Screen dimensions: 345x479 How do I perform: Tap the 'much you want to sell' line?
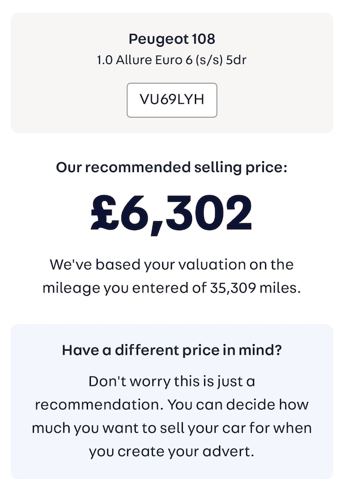pos(172,428)
